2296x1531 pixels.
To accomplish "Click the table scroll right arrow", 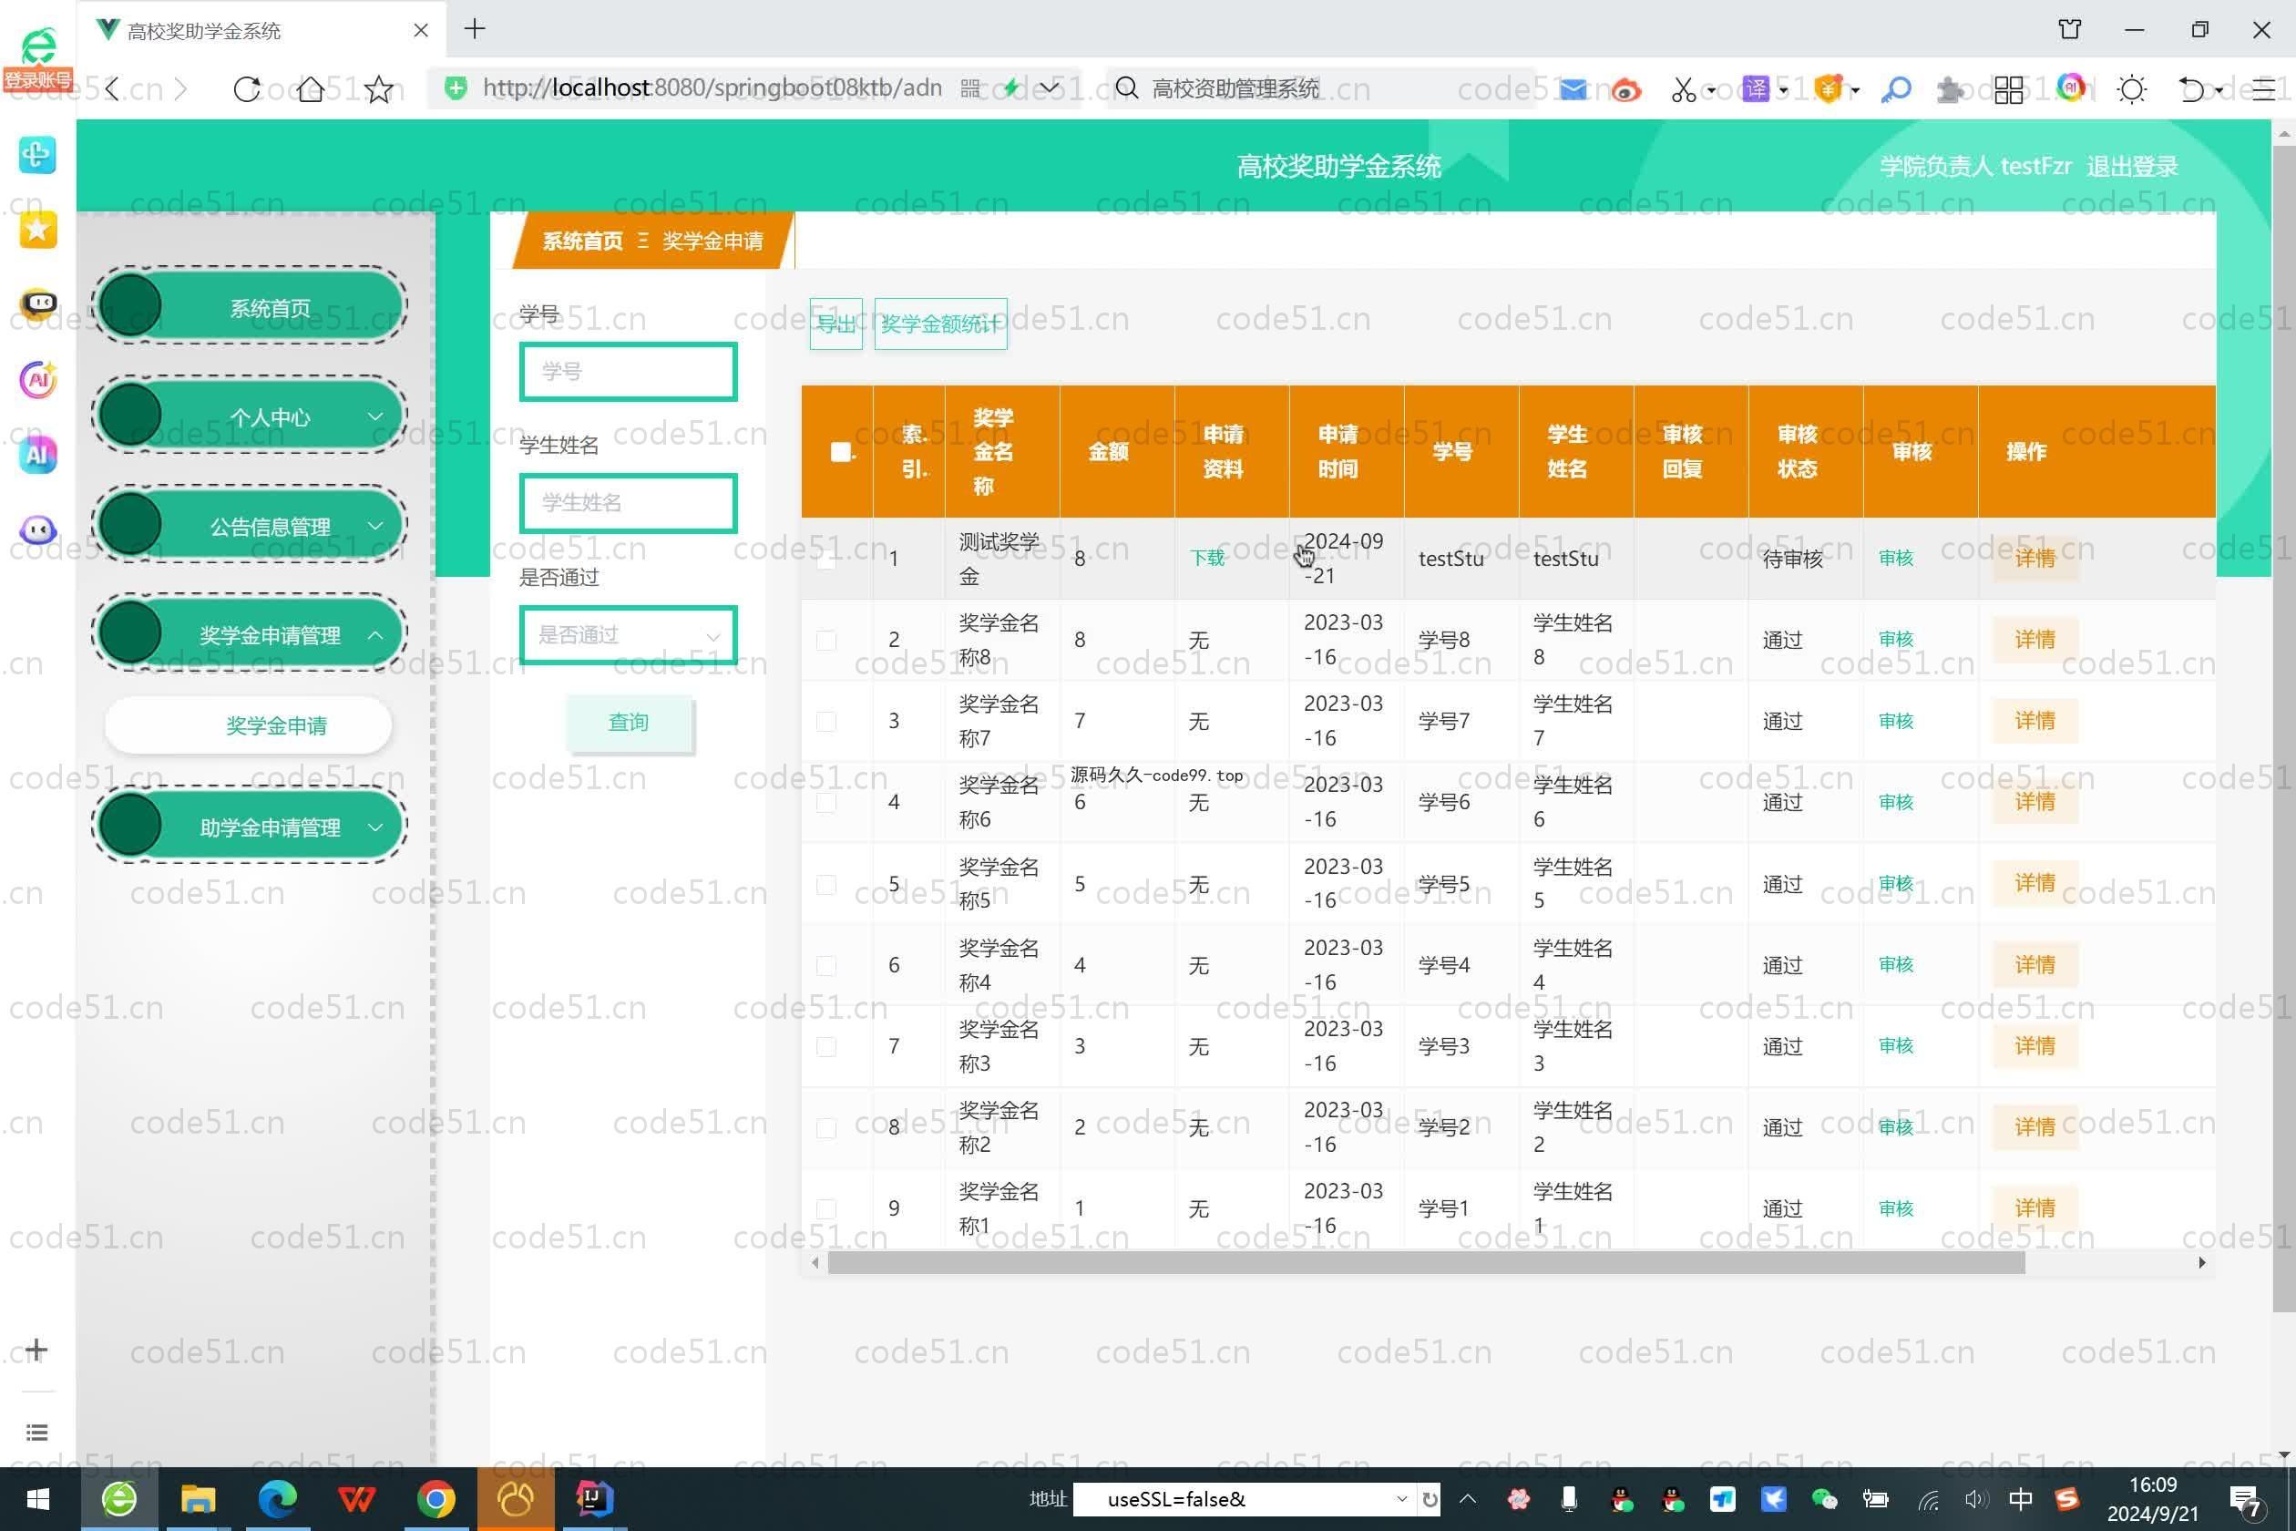I will coord(2201,1262).
